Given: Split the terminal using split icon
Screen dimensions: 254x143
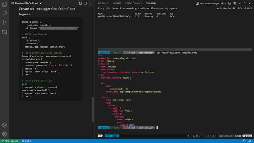Looking at the screenshot, I should pos(229,4).
